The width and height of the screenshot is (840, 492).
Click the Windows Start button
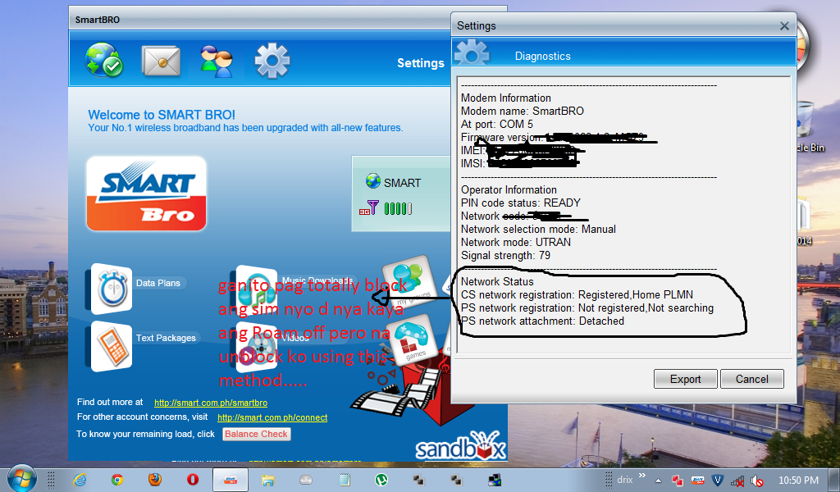tap(21, 478)
